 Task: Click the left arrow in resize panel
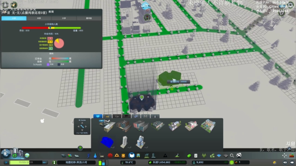point(79,127)
